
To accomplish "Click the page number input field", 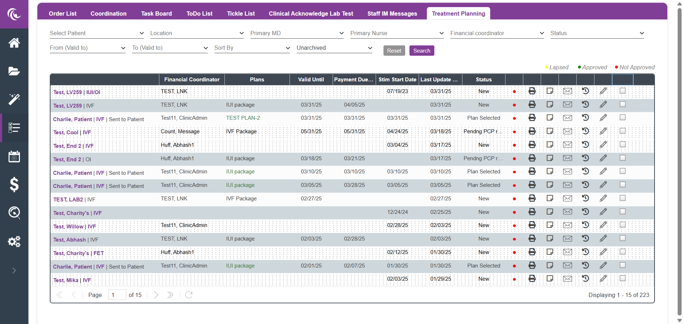I will coord(117,295).
